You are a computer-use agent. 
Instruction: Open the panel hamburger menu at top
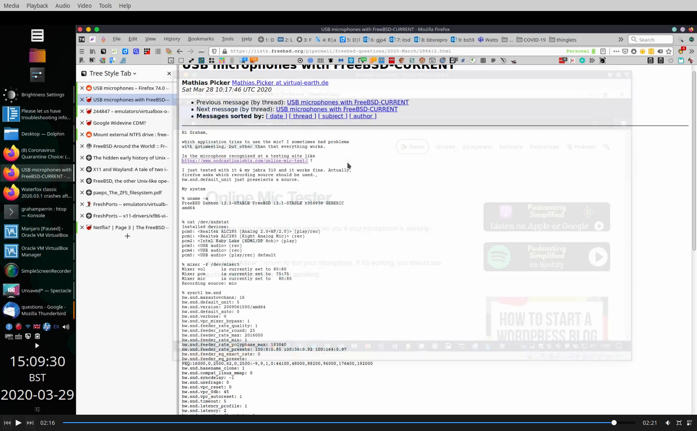(37, 35)
